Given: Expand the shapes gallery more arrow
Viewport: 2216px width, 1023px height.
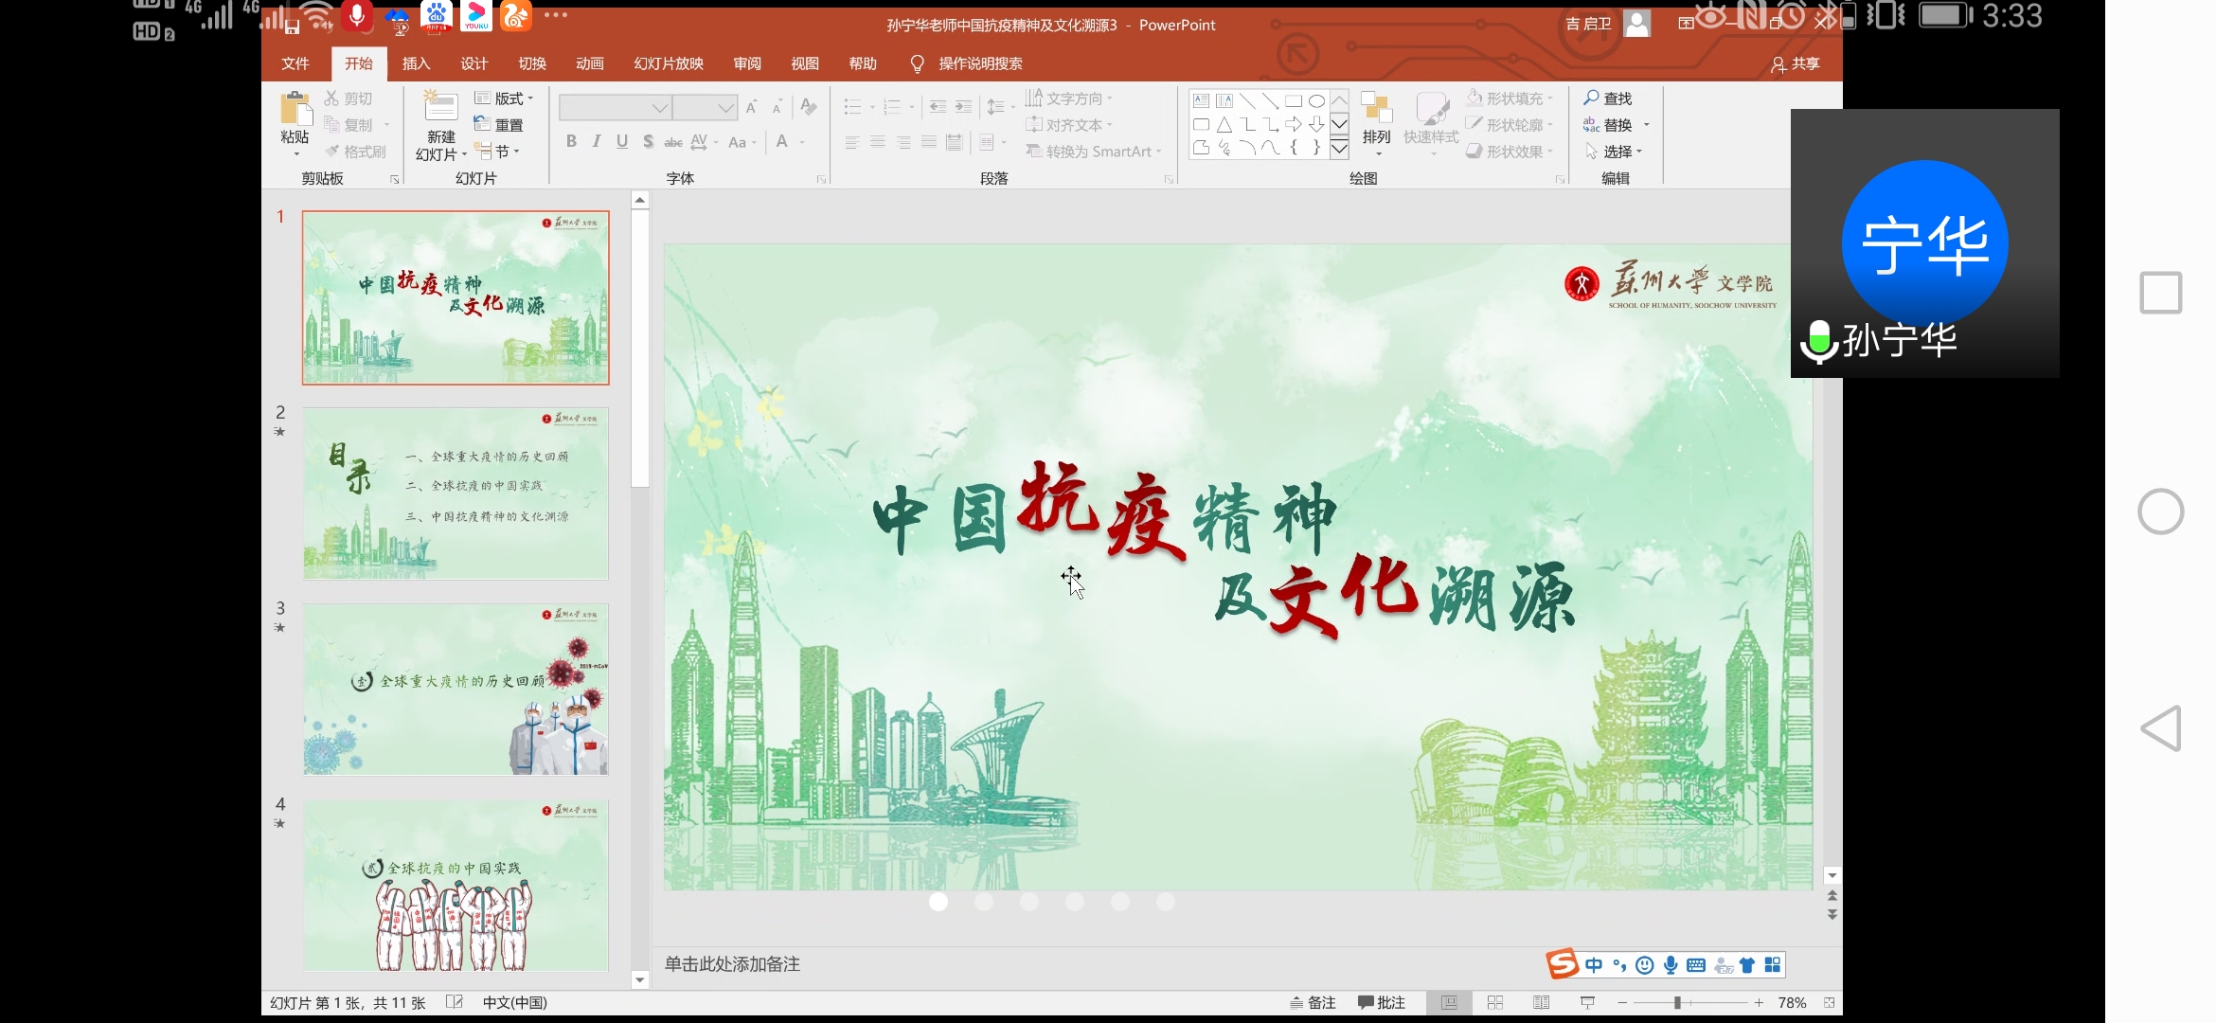Looking at the screenshot, I should pyautogui.click(x=1339, y=149).
